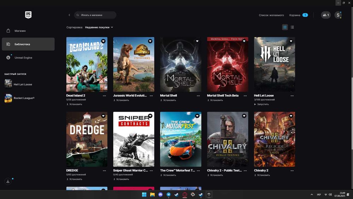The width and height of the screenshot is (353, 199).
Task: Click Запустить under Hell Let Loose
Action: click(x=261, y=104)
